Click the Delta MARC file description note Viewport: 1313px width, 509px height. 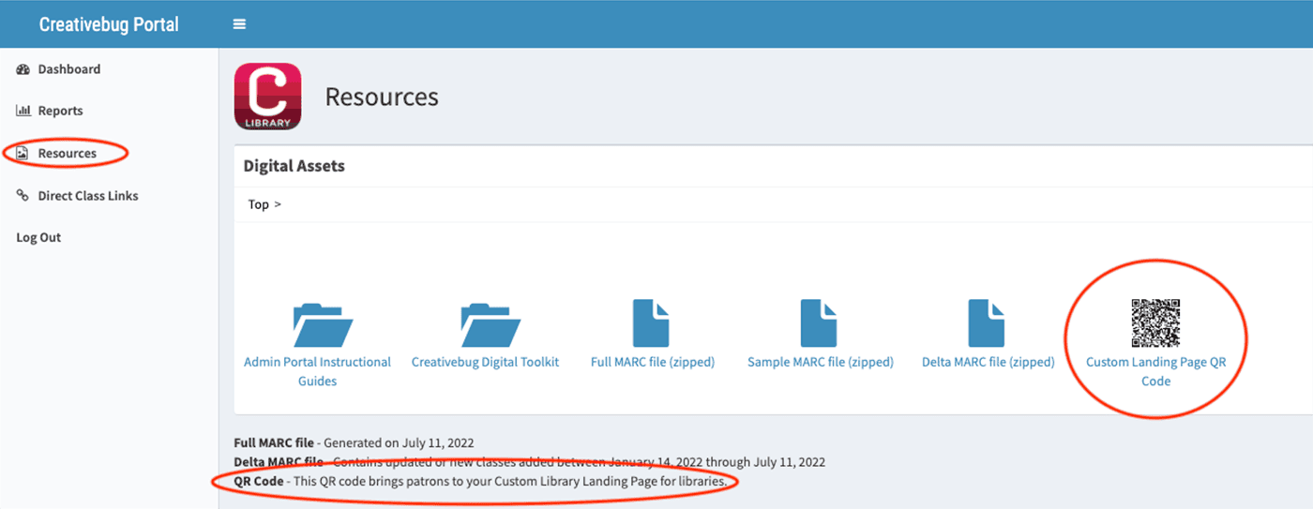529,462
